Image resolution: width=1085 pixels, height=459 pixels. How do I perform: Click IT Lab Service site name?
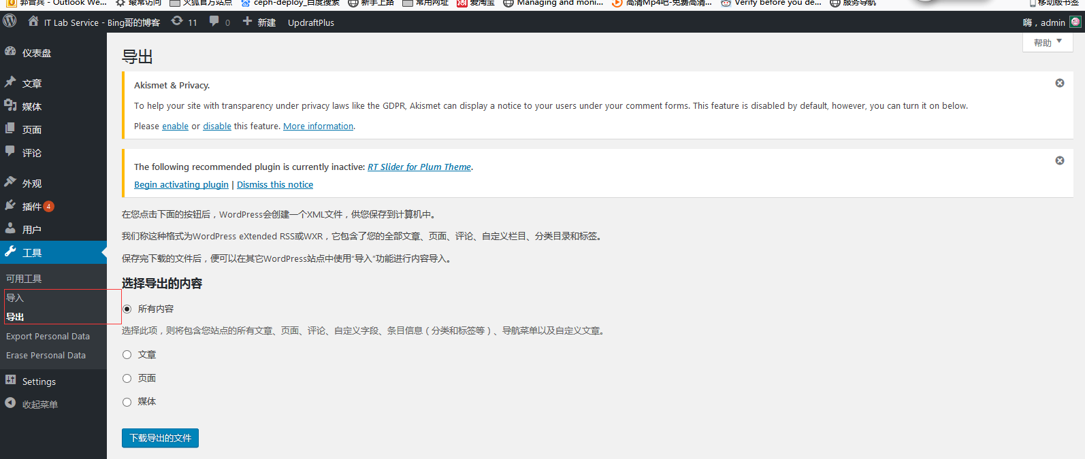pos(102,22)
